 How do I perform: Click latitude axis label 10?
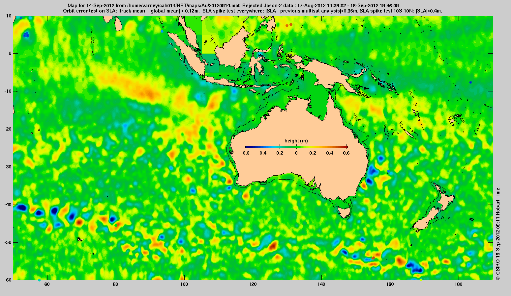tap(9, 15)
